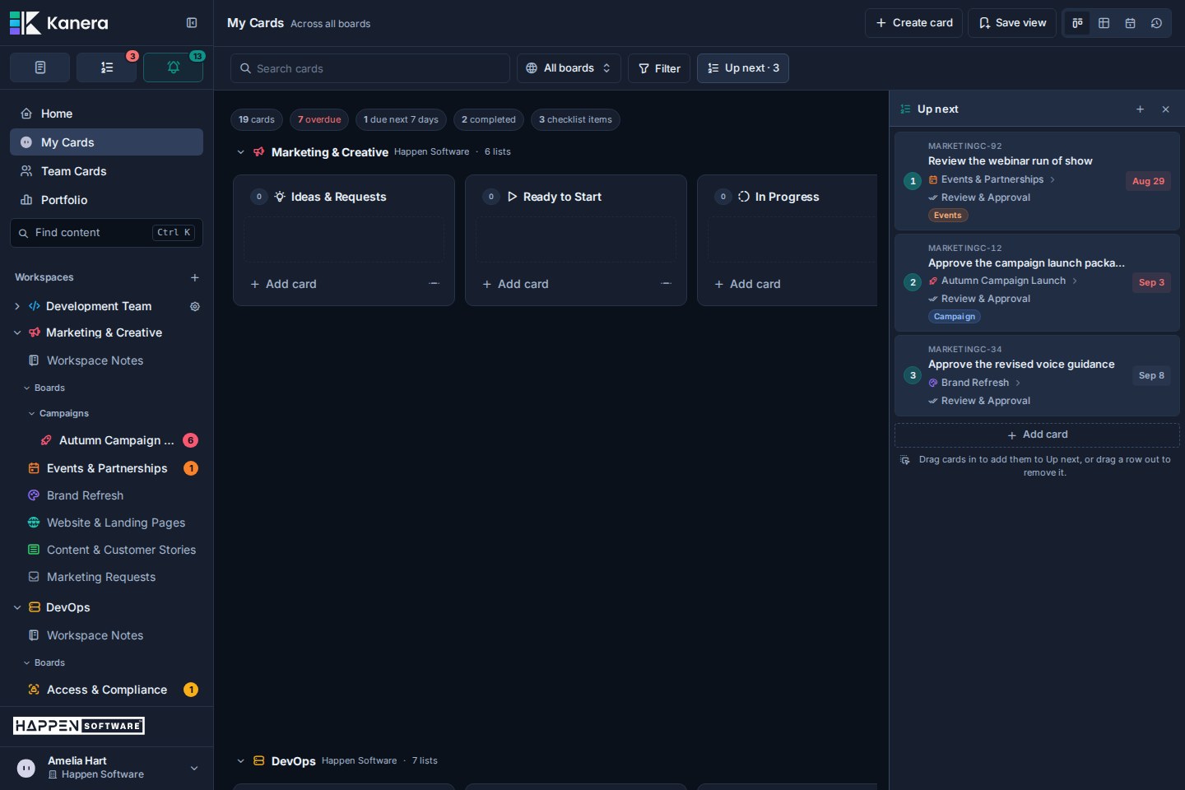Collapse Marketing & Creative section in main area
This screenshot has width=1185, height=790.
[240, 152]
